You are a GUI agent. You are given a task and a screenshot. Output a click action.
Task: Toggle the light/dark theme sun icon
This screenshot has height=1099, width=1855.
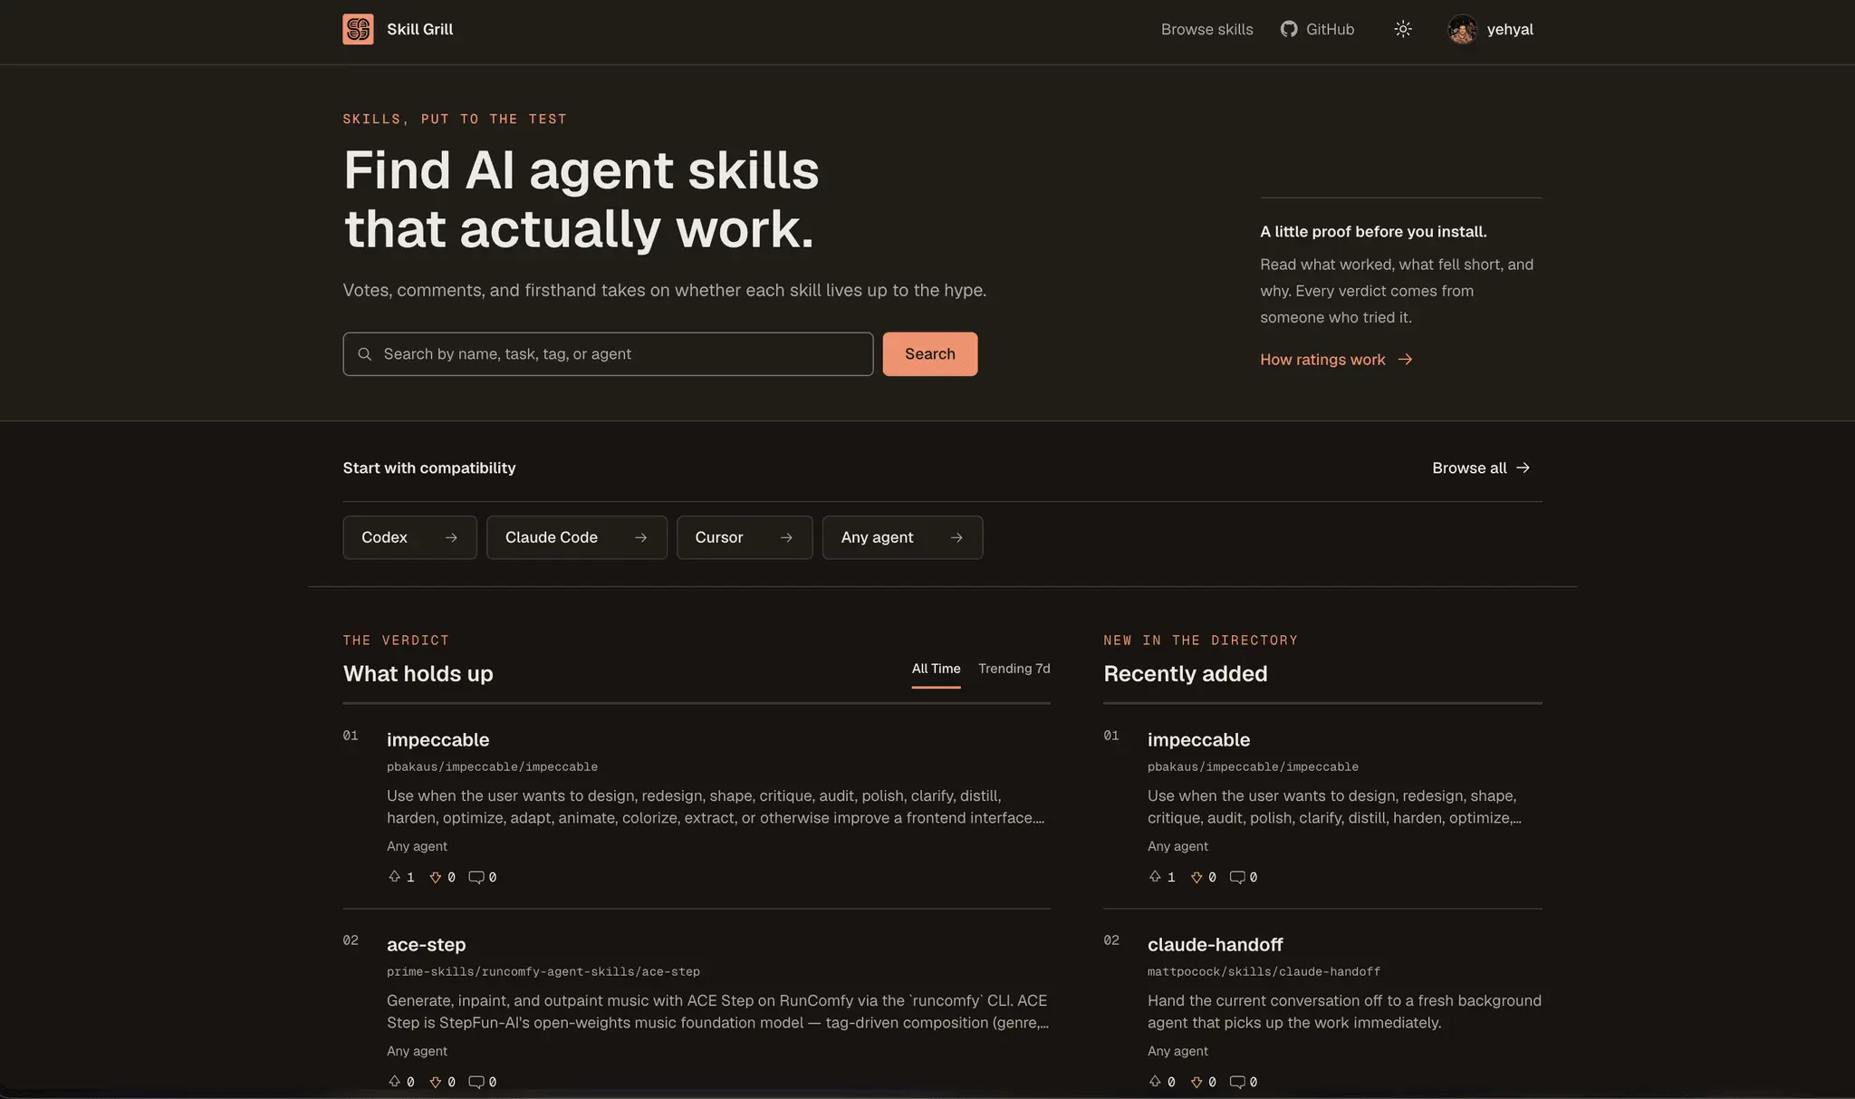point(1403,29)
